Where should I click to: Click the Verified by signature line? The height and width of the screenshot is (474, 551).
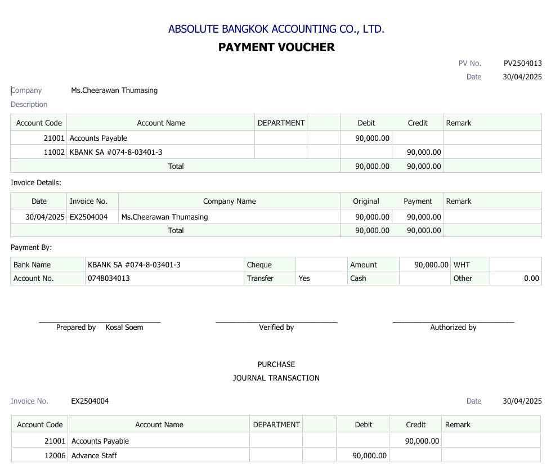click(x=276, y=322)
